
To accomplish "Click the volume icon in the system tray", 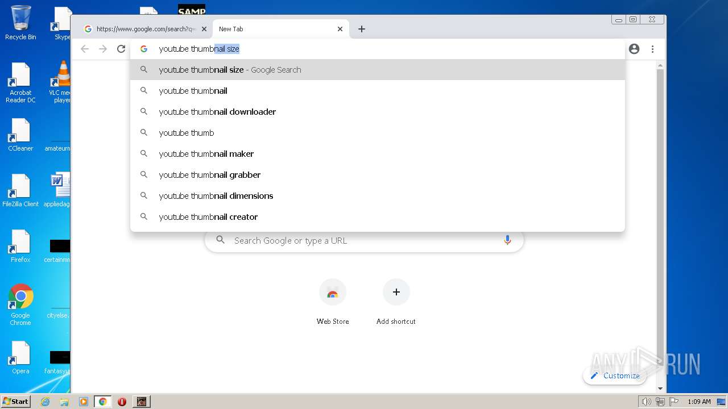I will point(647,402).
